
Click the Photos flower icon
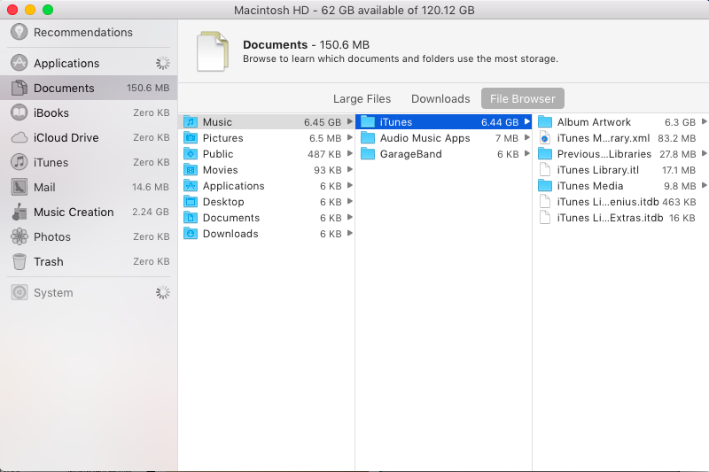coord(19,236)
